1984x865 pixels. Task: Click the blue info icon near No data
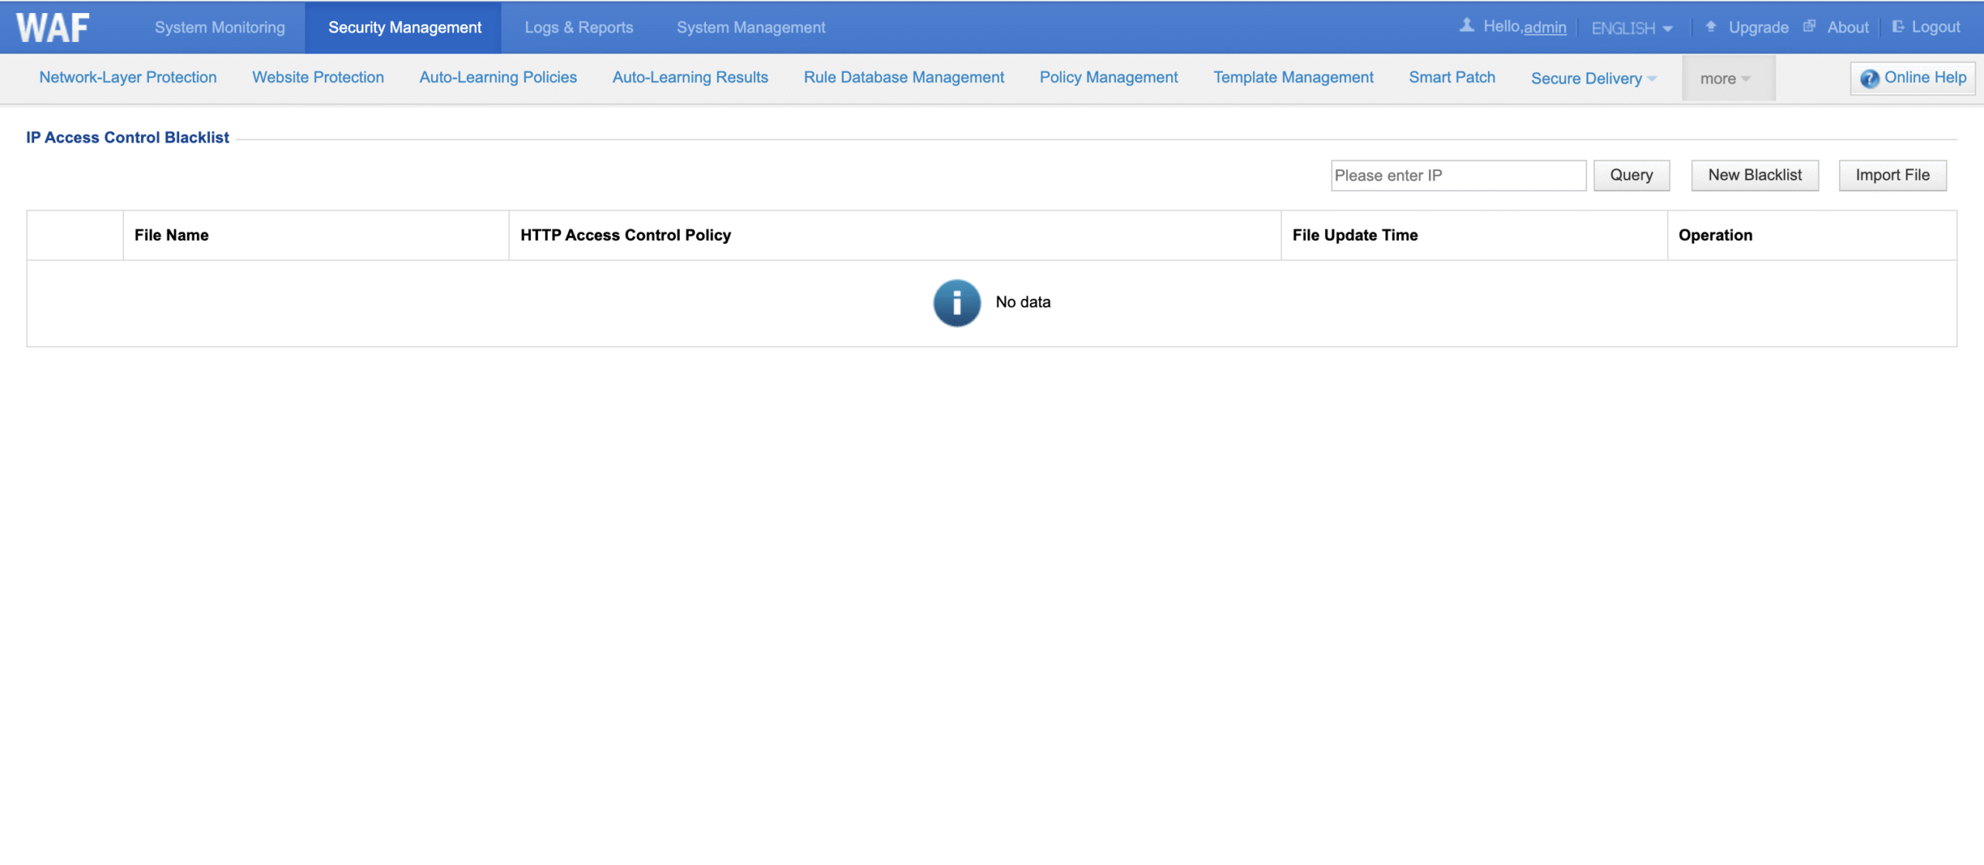coord(956,303)
